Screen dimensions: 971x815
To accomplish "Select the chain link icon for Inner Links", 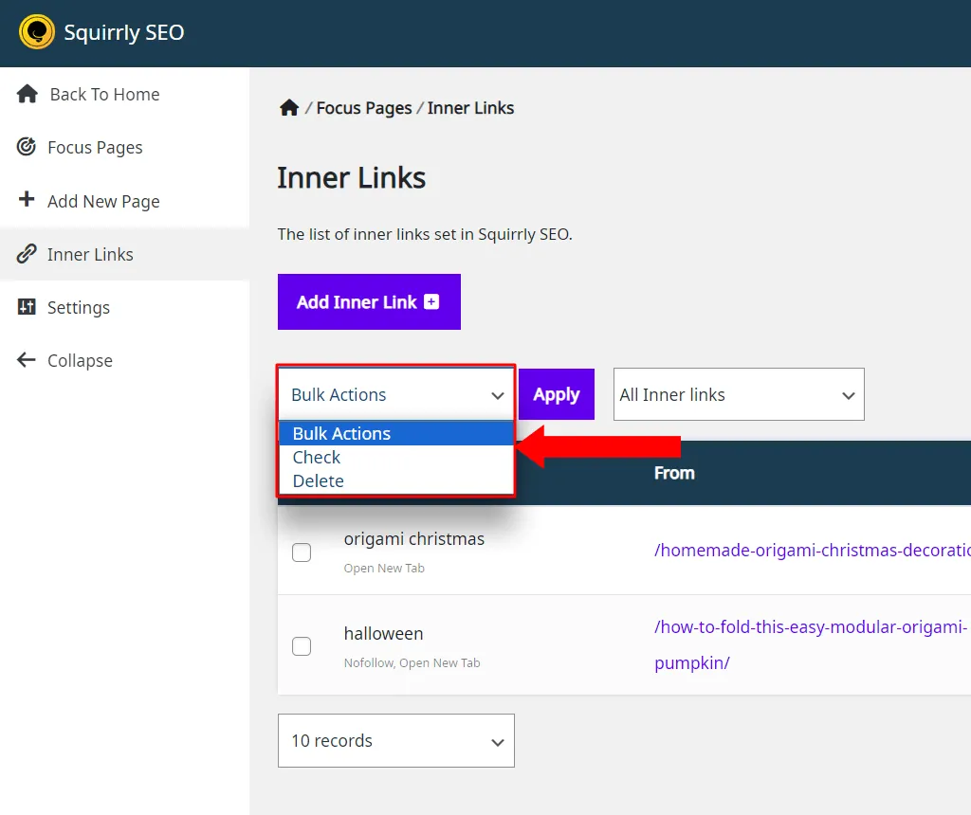I will coord(26,254).
